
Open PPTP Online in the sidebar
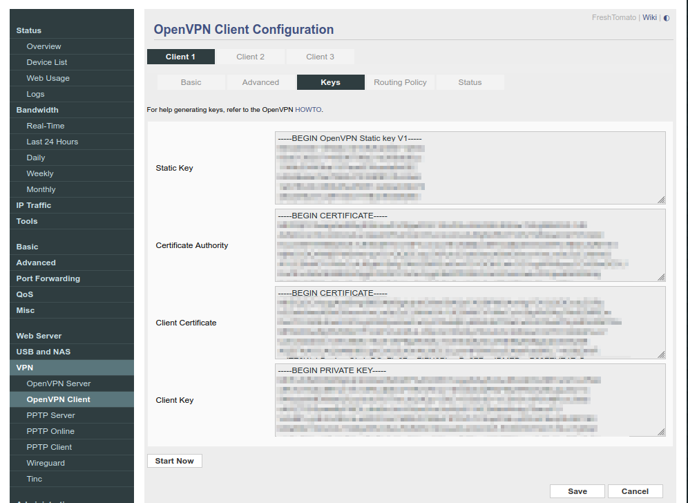coord(72,431)
